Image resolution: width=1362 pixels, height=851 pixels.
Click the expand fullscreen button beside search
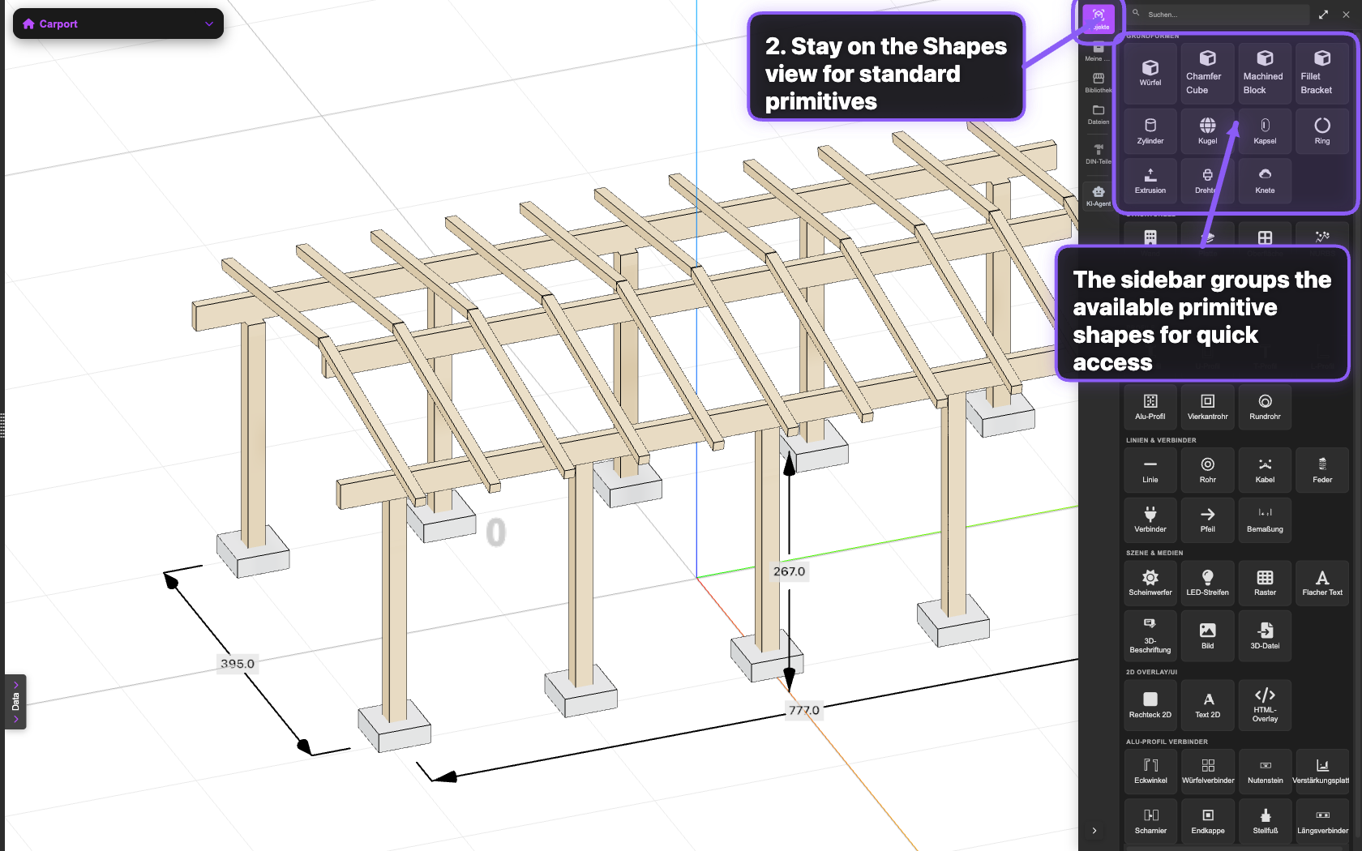[x=1322, y=14]
